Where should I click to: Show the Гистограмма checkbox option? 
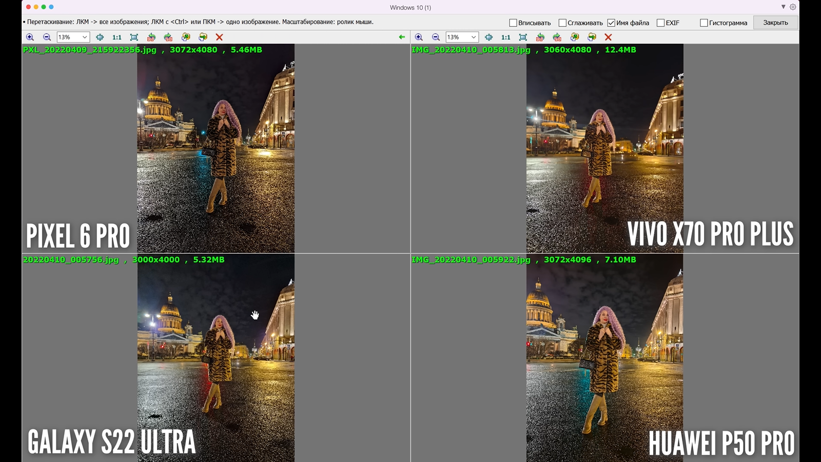pos(704,23)
